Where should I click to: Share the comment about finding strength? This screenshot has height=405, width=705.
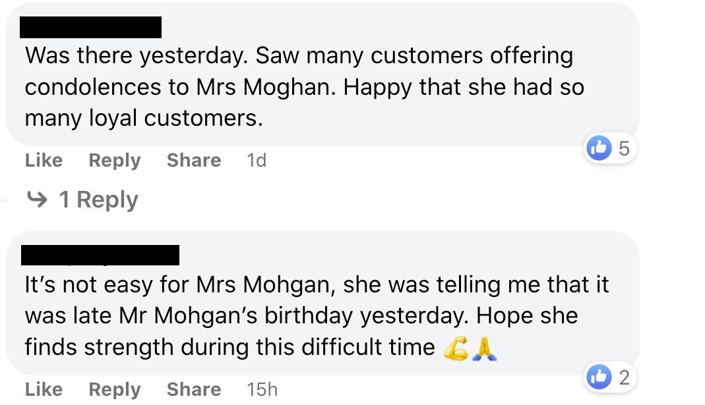coord(194,389)
